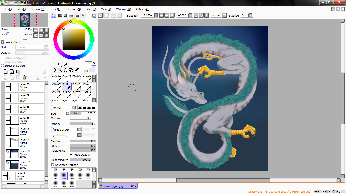Click the delete layer trash icon
Image resolution: width=346 pixels, height=194 pixels.
(x=25, y=78)
